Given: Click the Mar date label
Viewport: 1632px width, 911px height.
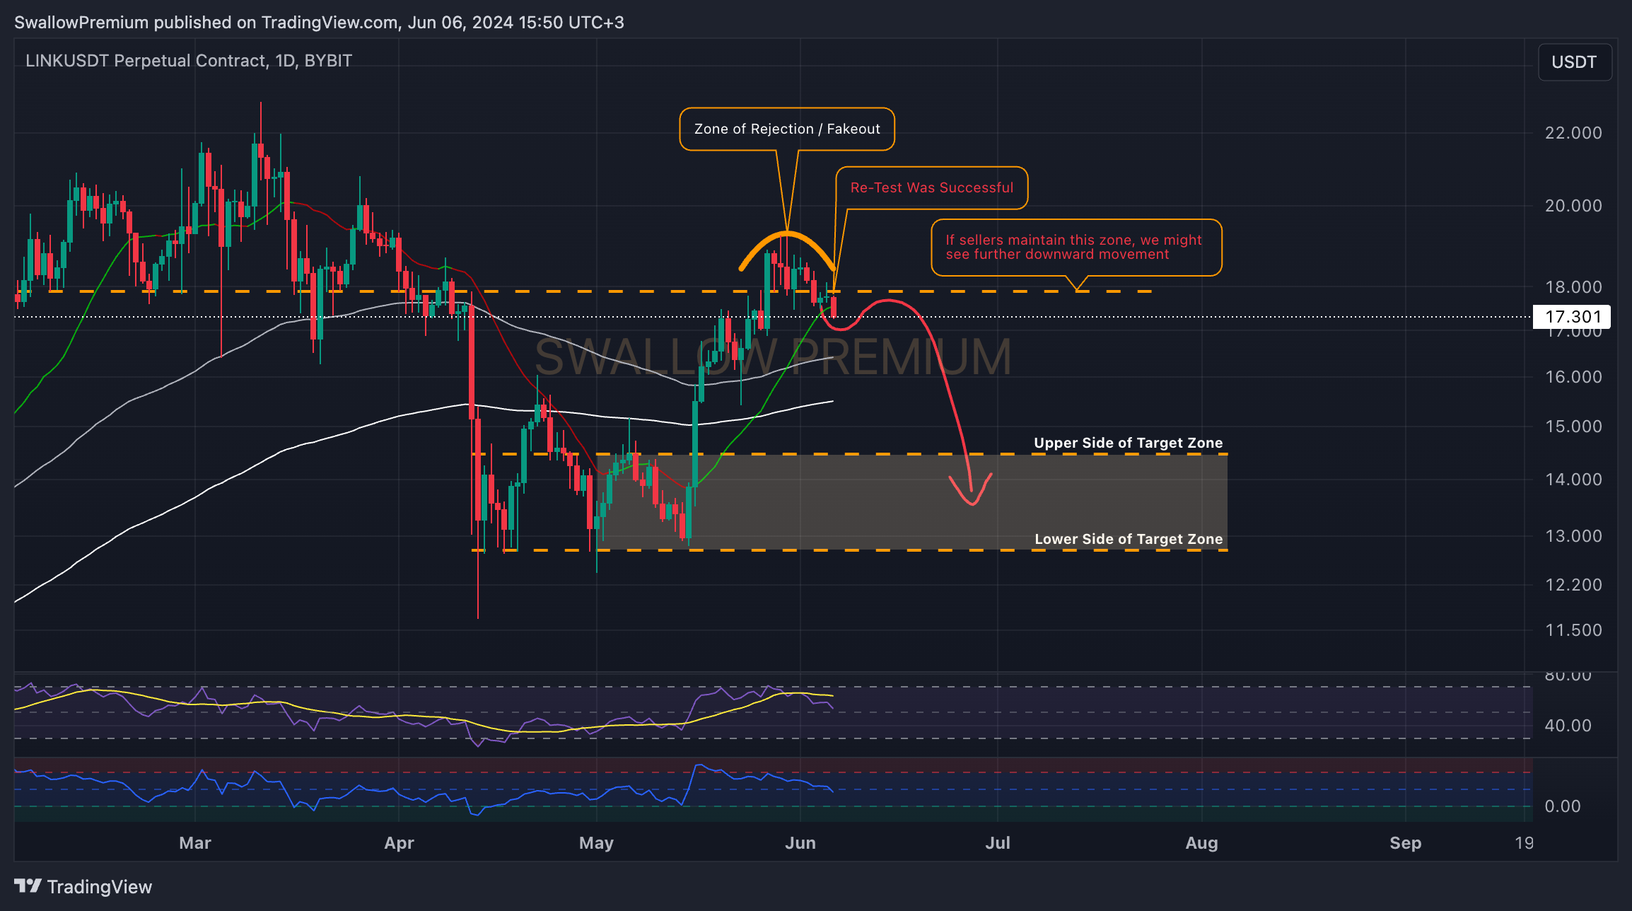Looking at the screenshot, I should tap(195, 843).
